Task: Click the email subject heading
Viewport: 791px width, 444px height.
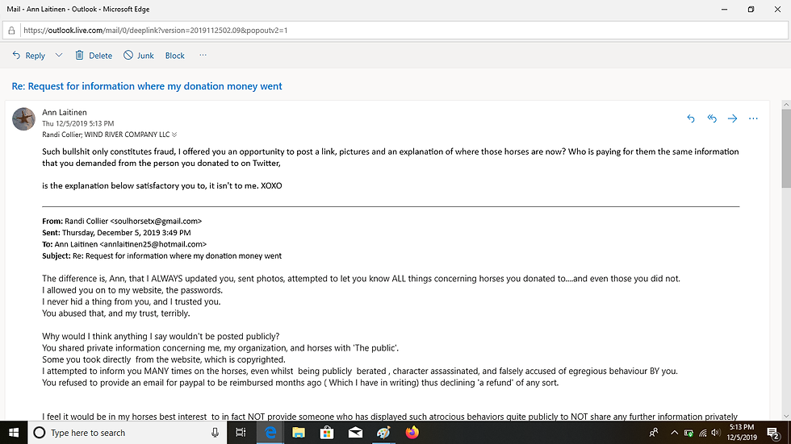Action: (147, 86)
